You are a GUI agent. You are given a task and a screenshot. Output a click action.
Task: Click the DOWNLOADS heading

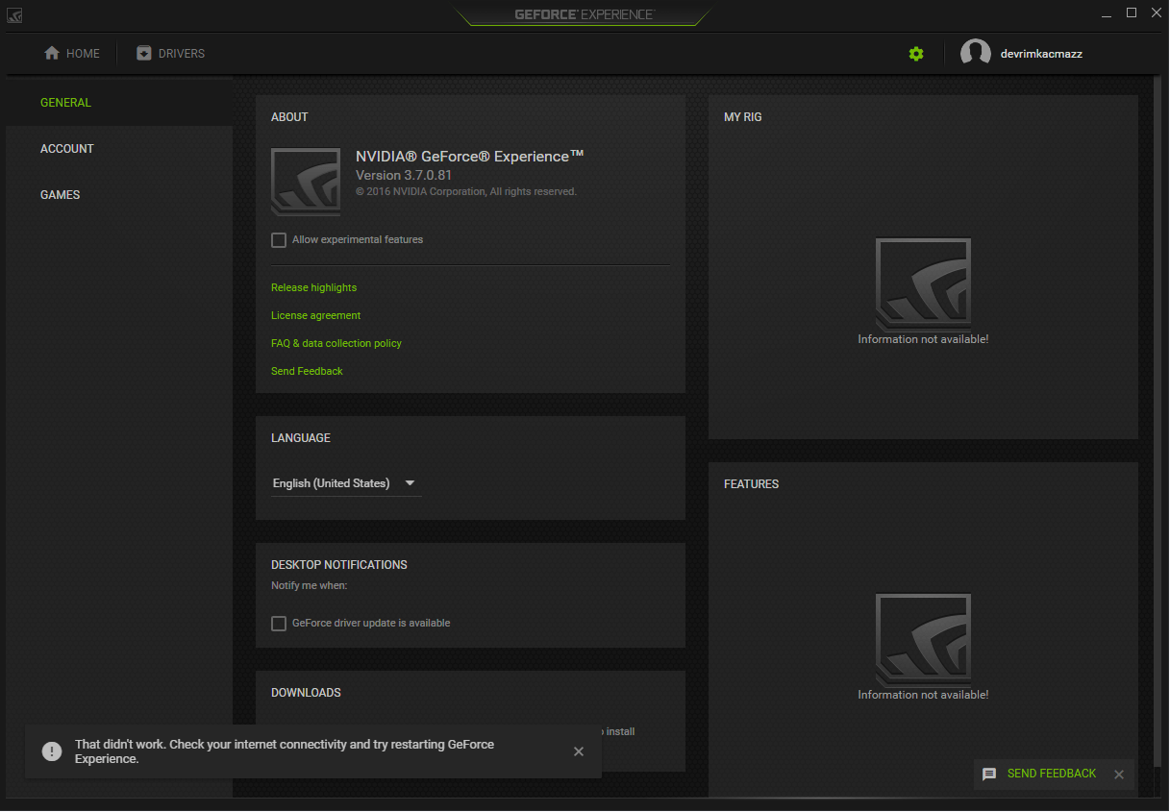click(306, 693)
